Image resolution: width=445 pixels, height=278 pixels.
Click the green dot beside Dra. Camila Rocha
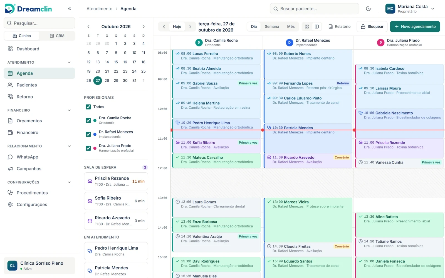click(95, 120)
